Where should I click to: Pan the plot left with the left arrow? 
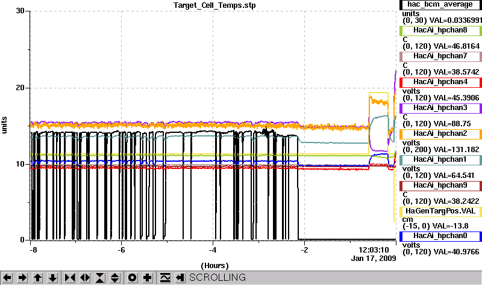(x=7, y=278)
